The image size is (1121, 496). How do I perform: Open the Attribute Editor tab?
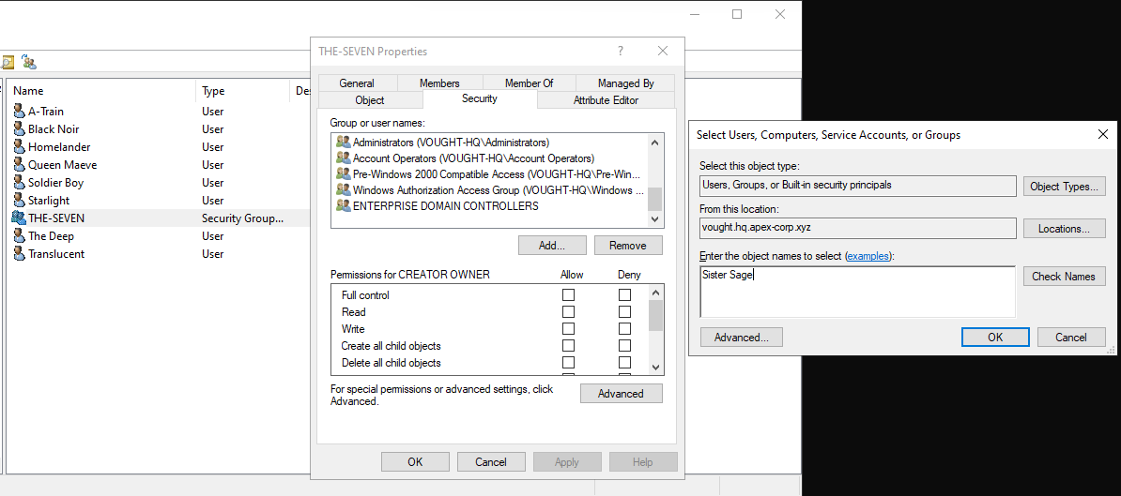coord(606,100)
